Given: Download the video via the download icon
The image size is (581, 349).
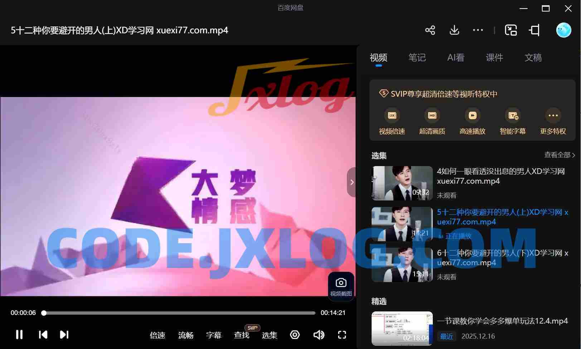Looking at the screenshot, I should (x=454, y=30).
